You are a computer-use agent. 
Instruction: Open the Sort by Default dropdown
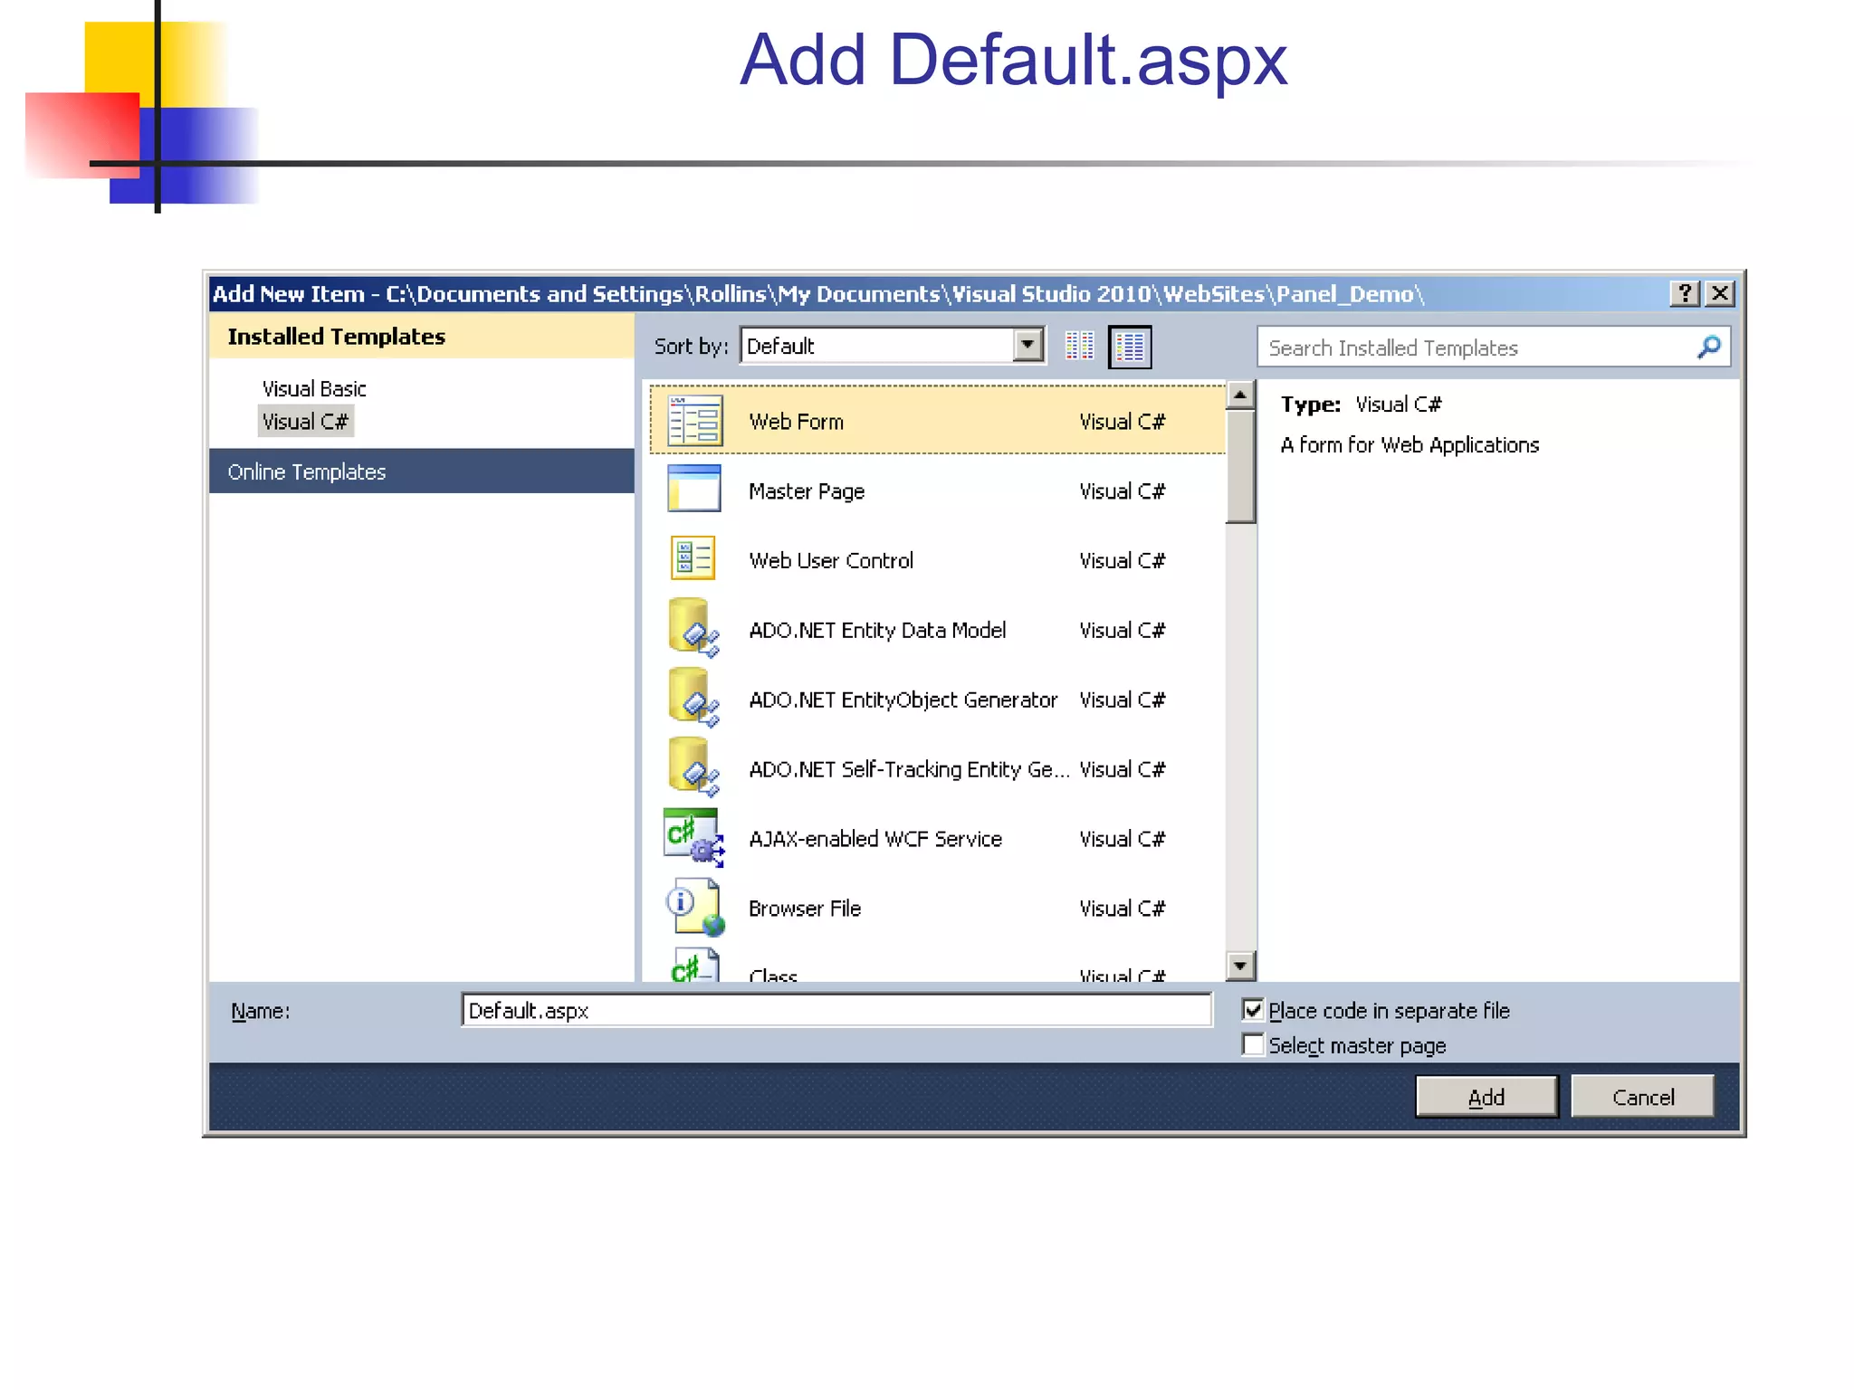click(1027, 346)
